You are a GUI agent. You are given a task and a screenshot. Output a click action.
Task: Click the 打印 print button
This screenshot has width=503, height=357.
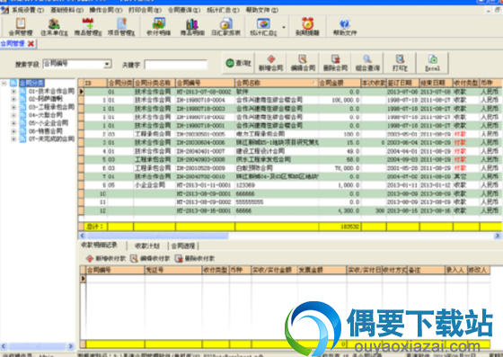coord(400,63)
